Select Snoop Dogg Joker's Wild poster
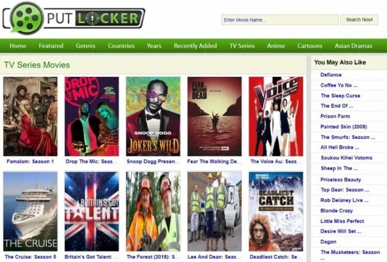This screenshot has height=262, width=387. (153, 116)
